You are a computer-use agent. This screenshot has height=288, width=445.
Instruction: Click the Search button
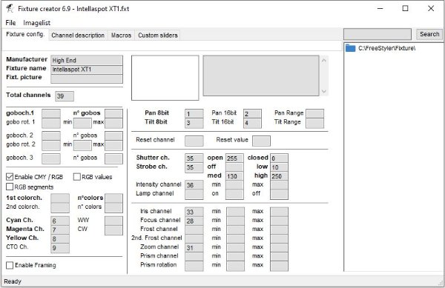tap(429, 34)
